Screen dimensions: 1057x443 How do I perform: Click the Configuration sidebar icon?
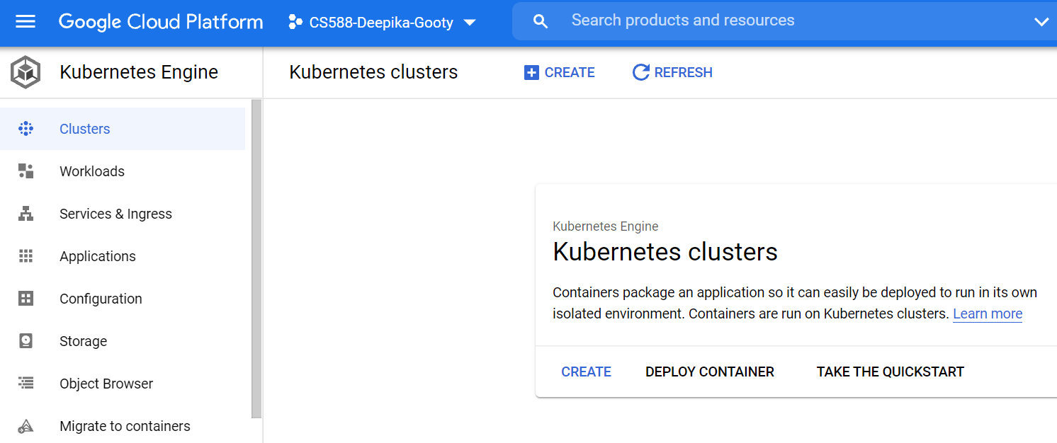[26, 299]
